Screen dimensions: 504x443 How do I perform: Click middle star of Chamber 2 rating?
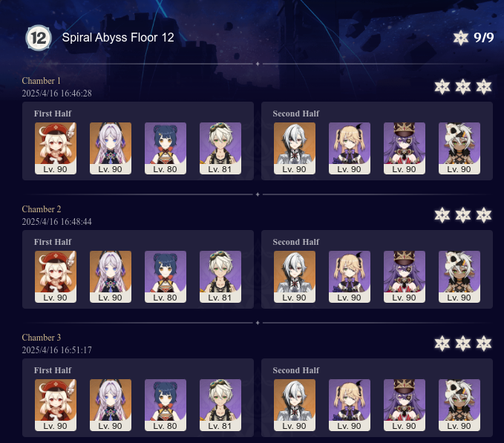463,215
